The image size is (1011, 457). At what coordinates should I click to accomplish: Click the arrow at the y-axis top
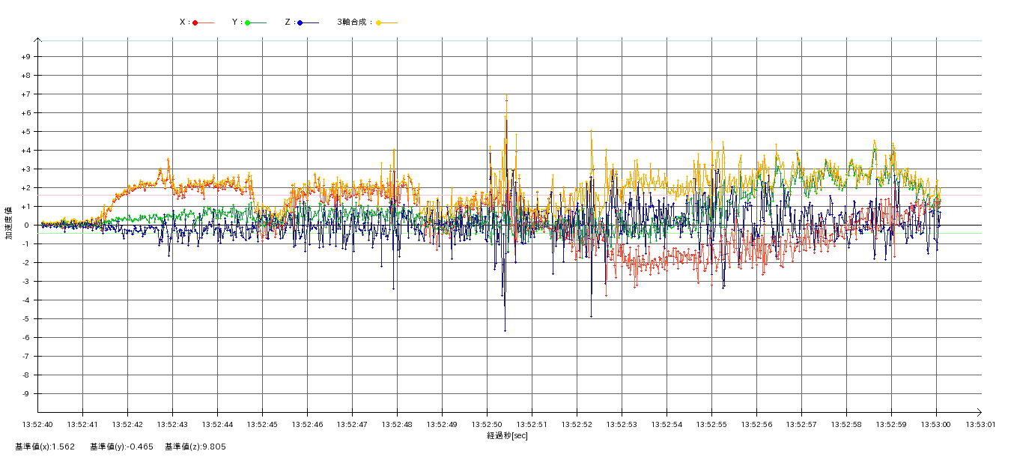[x=38, y=40]
